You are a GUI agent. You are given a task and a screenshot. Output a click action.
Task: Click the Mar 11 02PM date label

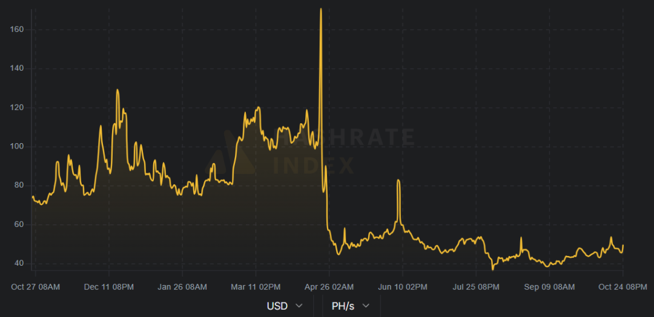[x=256, y=287]
